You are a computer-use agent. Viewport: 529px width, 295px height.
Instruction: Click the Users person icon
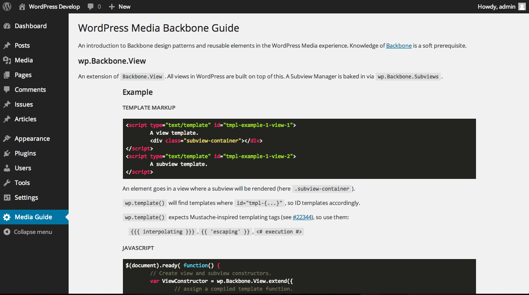tap(7, 168)
